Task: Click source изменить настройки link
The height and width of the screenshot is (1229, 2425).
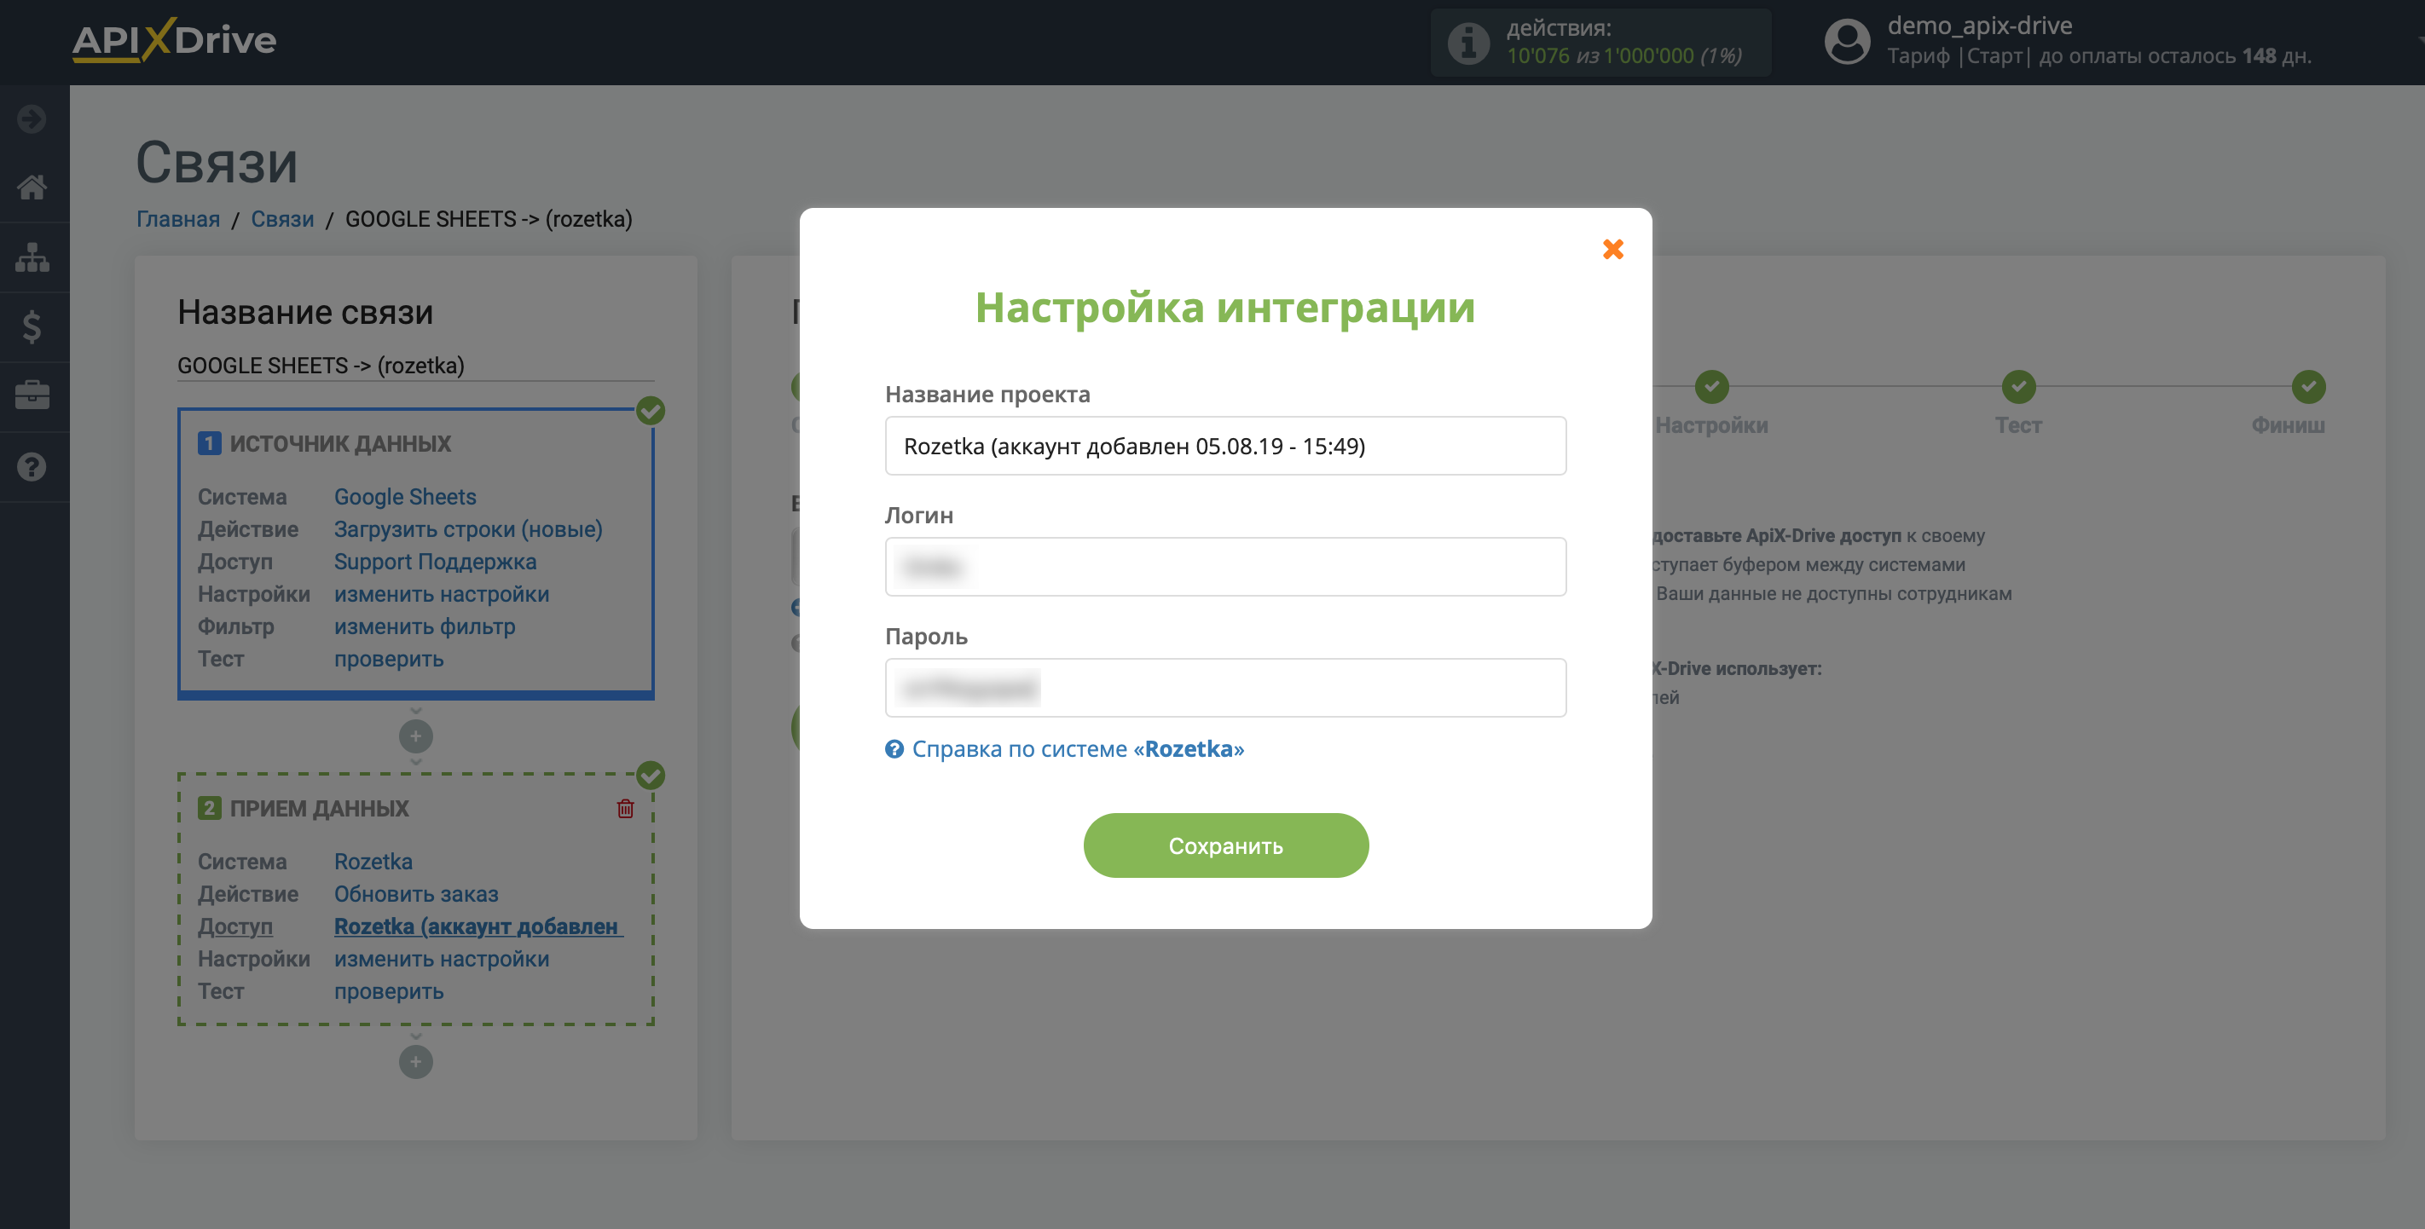Action: click(x=442, y=595)
